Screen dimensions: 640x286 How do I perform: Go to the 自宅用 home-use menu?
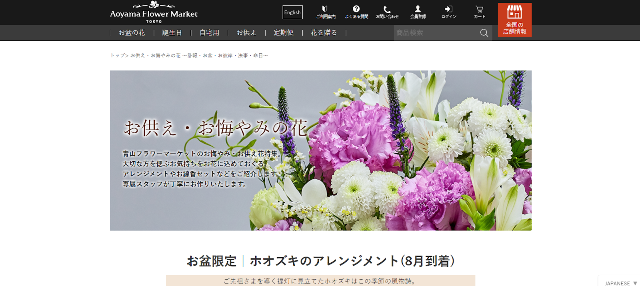pos(209,33)
